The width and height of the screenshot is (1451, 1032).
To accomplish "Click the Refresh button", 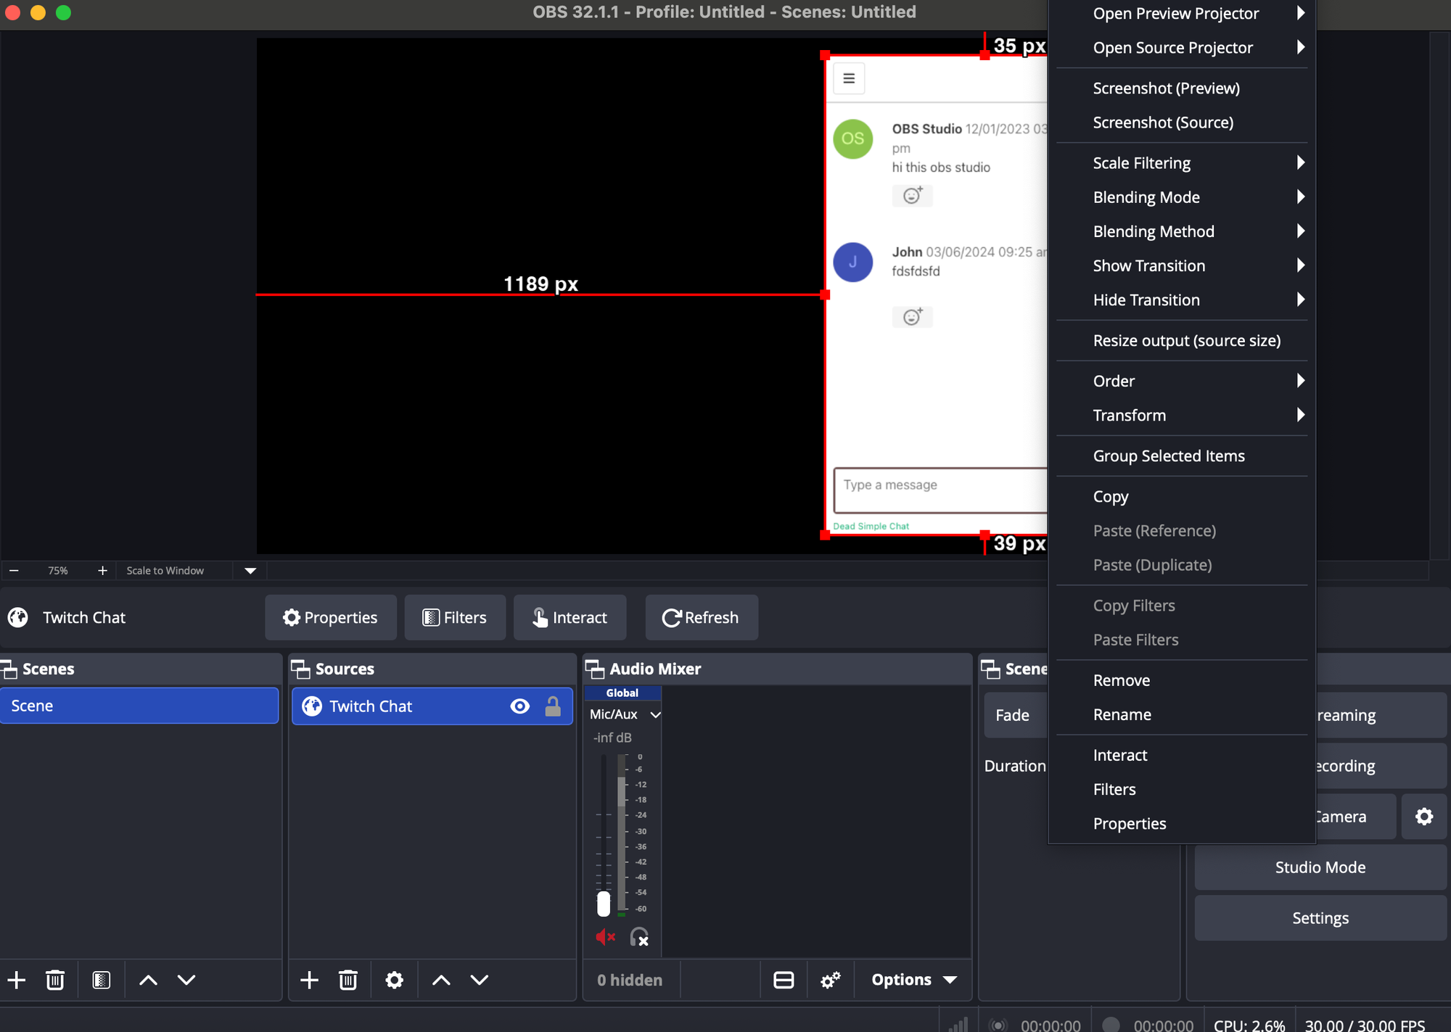I will [x=701, y=617].
